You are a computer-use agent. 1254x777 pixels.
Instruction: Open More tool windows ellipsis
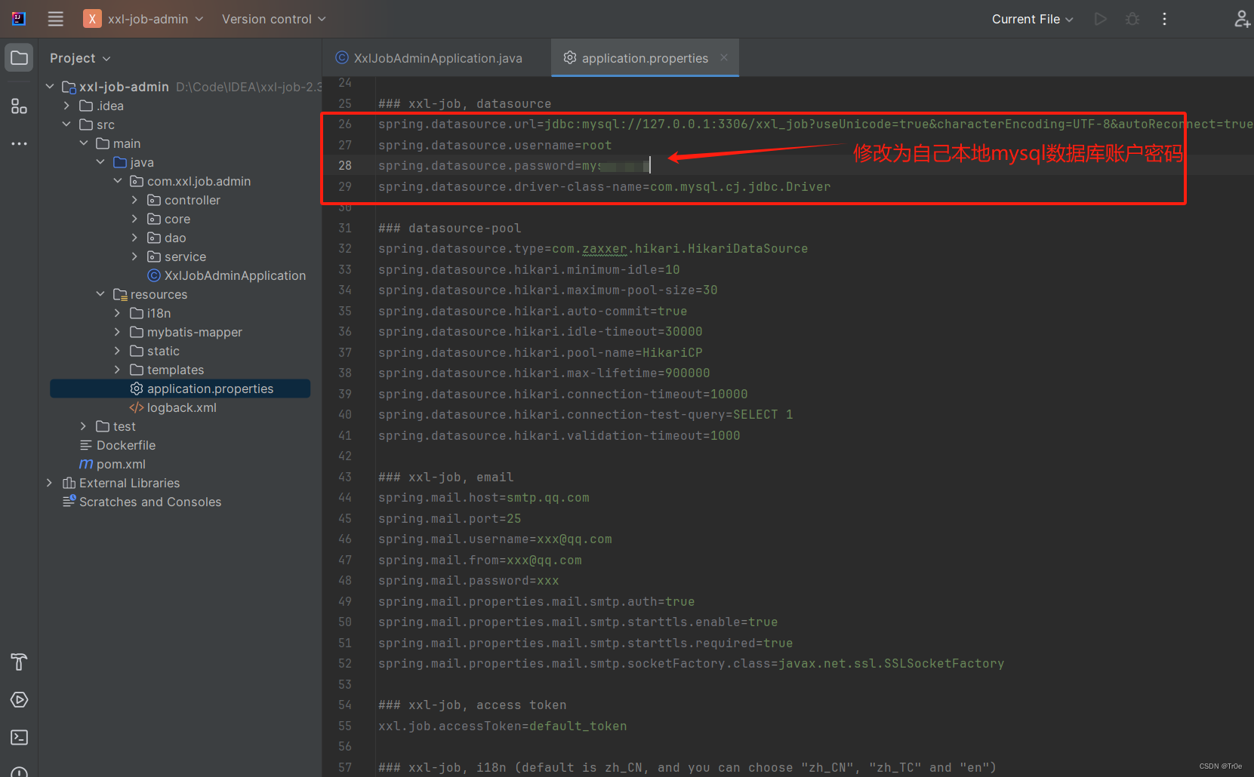[19, 143]
